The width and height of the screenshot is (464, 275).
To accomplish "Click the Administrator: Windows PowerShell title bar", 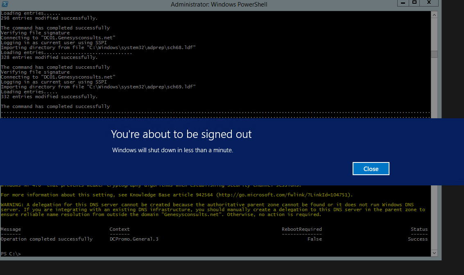I will [x=219, y=5].
